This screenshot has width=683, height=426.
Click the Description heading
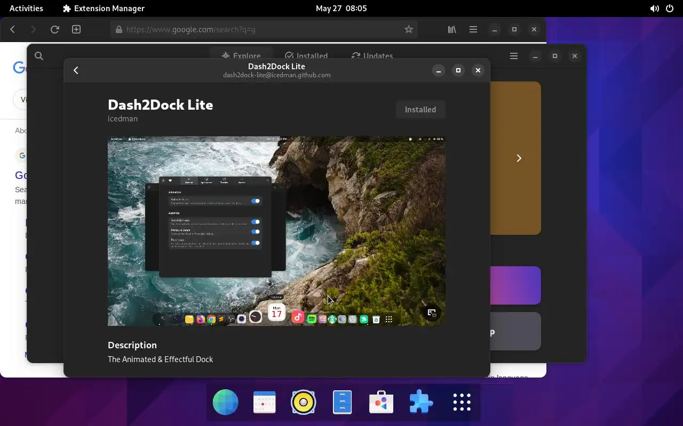click(x=132, y=345)
